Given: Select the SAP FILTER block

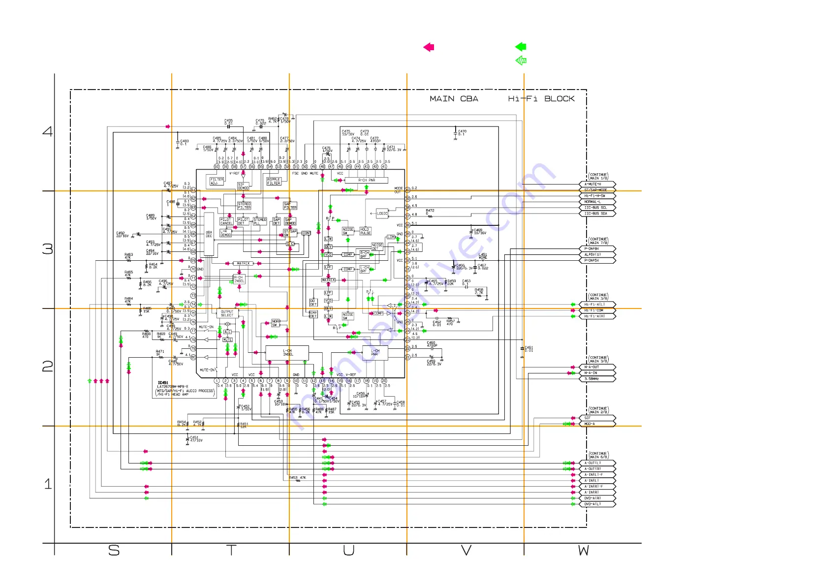Looking at the screenshot, I should 290,206.
